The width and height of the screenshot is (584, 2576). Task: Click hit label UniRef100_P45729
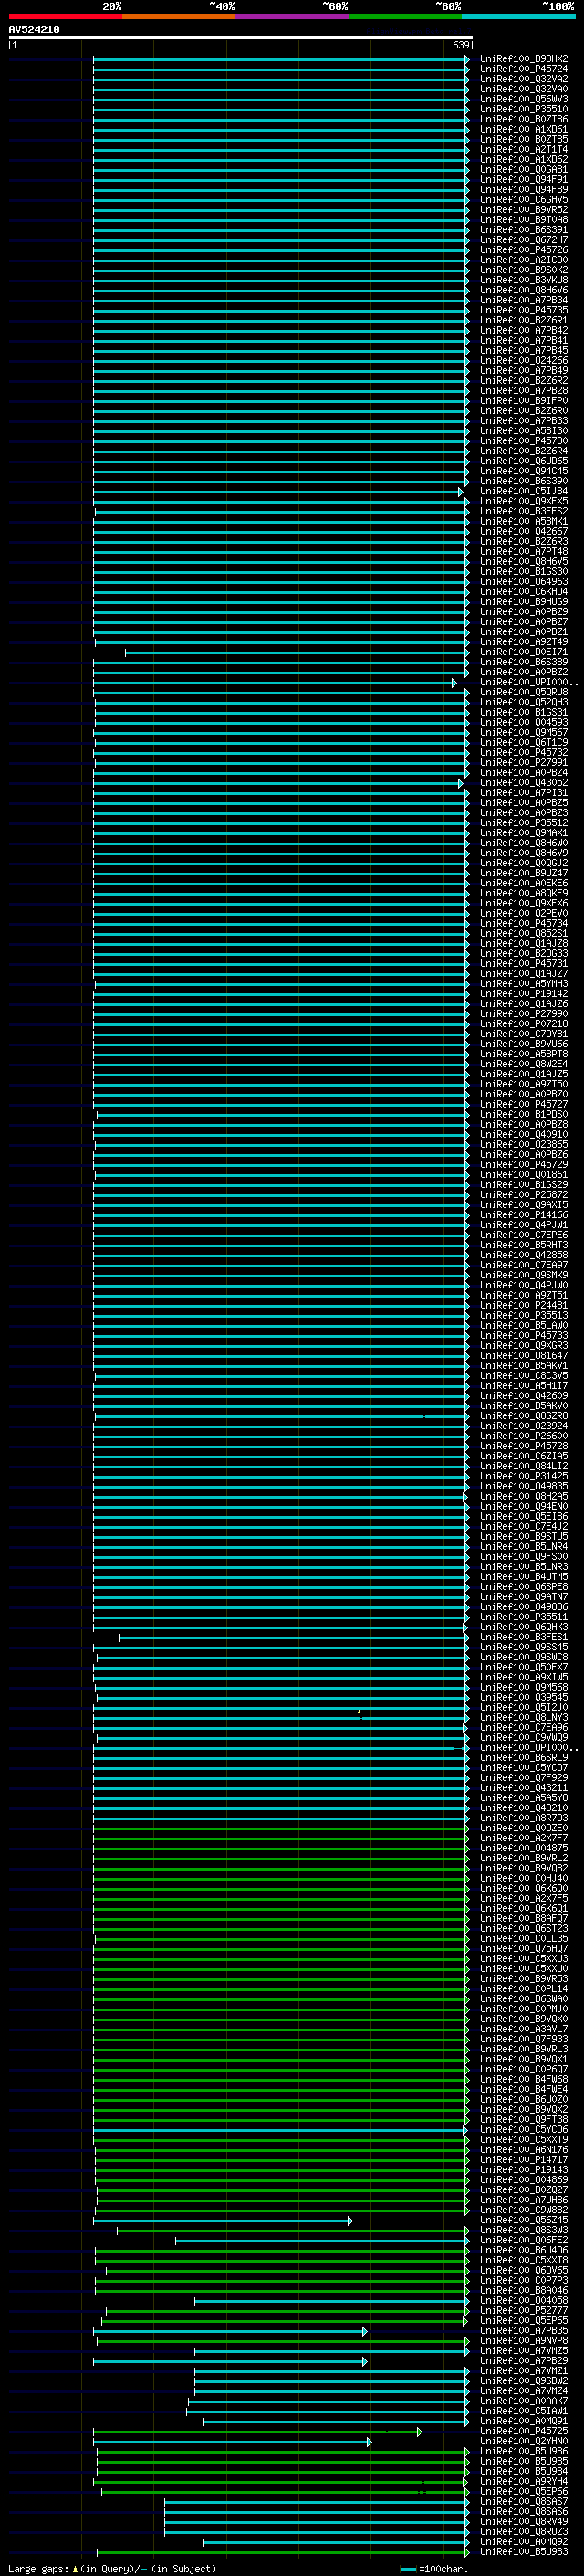(523, 1165)
